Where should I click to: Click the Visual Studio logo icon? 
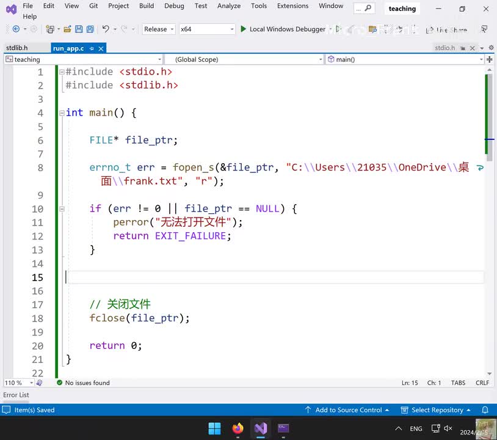11,10
